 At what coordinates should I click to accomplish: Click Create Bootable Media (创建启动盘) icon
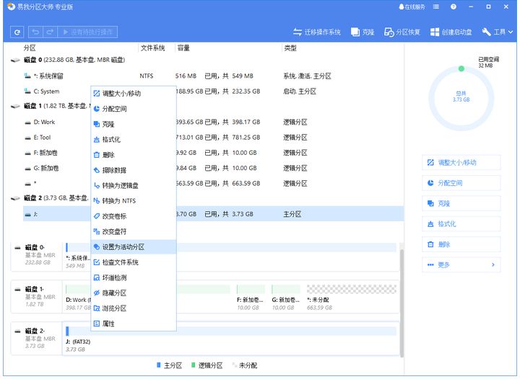pos(435,32)
